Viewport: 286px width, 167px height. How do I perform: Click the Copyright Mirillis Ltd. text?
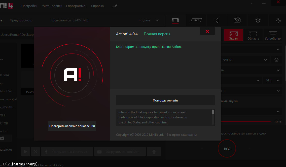140,135
